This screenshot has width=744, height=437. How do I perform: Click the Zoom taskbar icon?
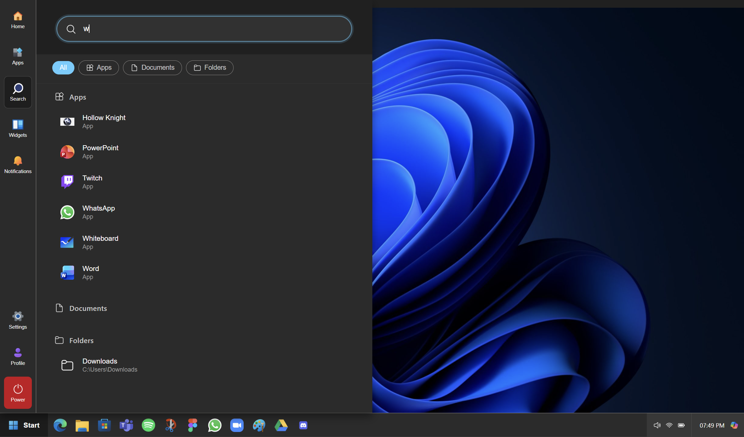pos(237,425)
